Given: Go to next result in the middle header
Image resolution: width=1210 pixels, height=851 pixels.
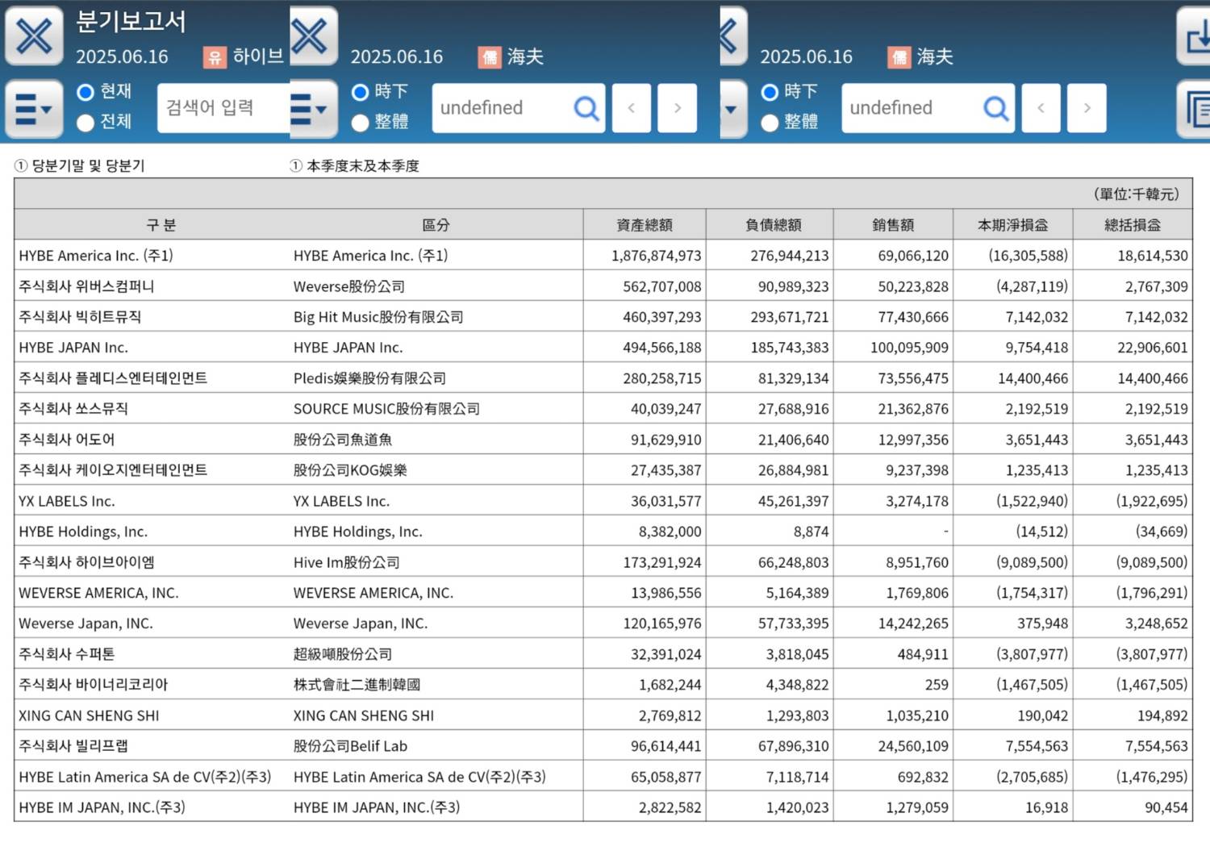Looking at the screenshot, I should pos(678,107).
